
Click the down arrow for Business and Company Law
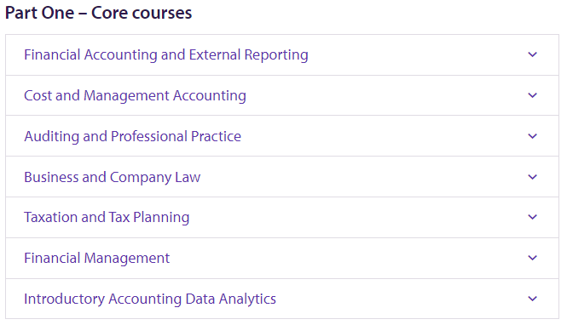(x=532, y=177)
